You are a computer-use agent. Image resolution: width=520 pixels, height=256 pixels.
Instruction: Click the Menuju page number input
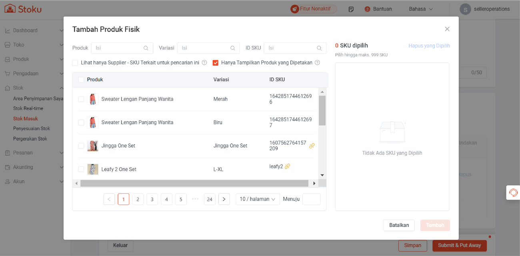tap(311, 199)
